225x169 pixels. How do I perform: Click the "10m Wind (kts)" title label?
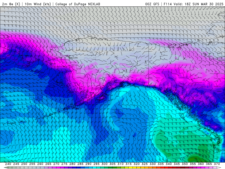38,4
